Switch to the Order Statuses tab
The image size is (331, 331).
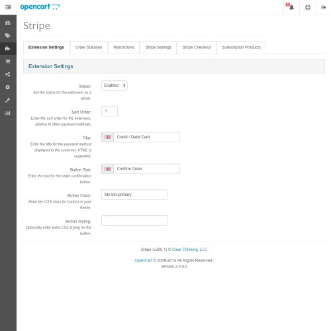(89, 48)
